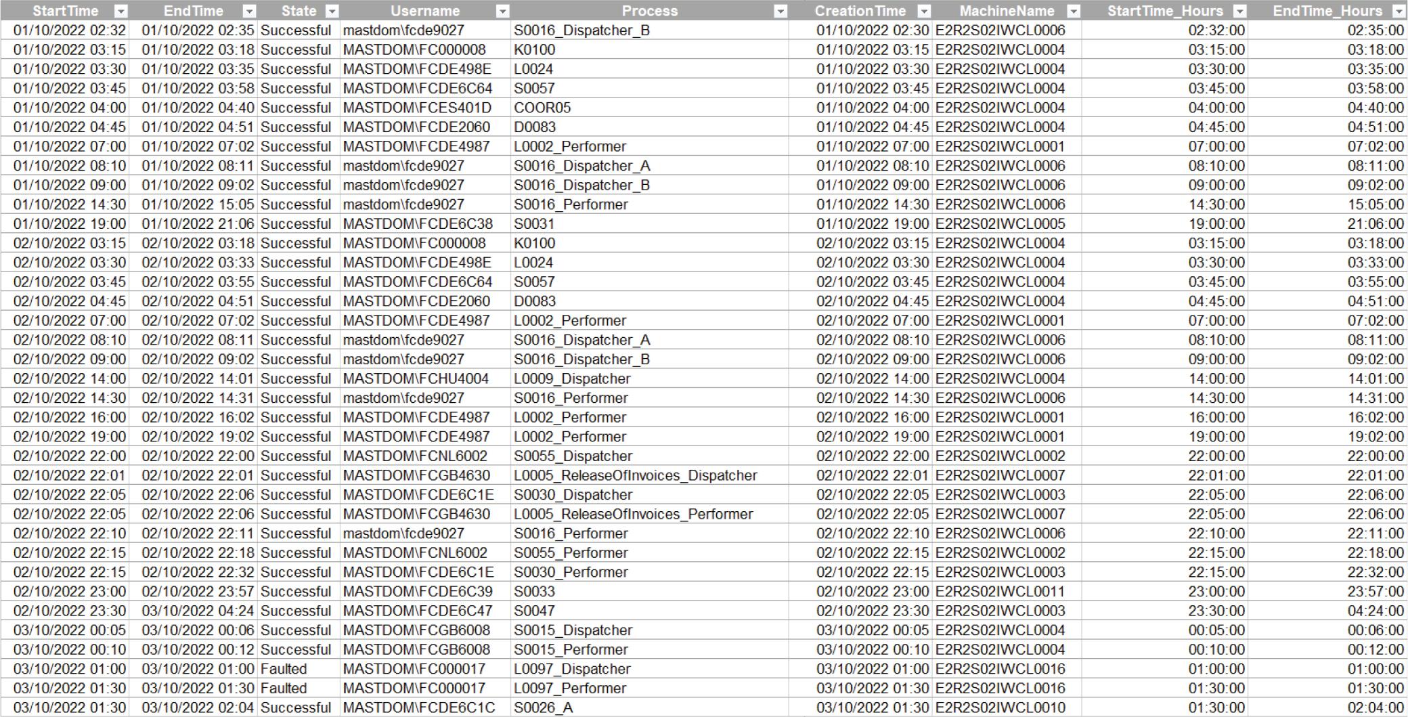
Task: Click the E2R2S02IWCL0011 machine name cell
Action: pyautogui.click(x=1000, y=591)
